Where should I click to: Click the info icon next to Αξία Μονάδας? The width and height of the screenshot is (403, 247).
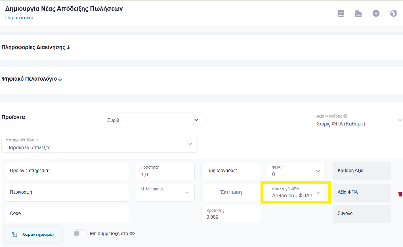point(345,116)
